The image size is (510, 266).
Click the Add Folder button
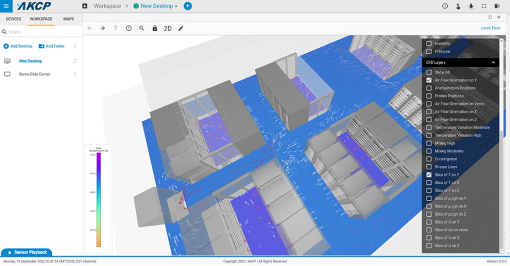click(x=51, y=46)
